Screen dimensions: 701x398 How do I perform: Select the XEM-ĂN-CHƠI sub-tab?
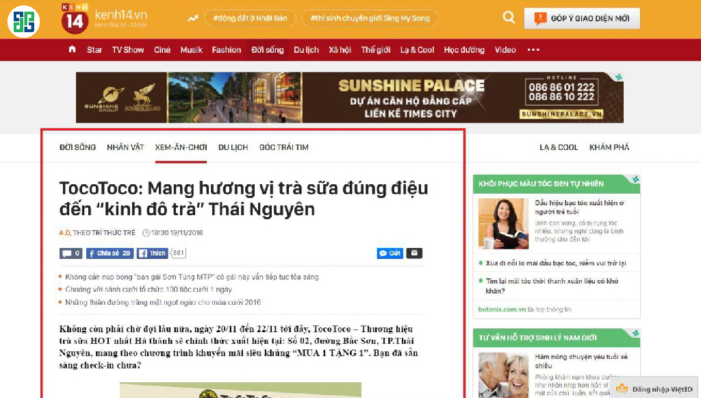pyautogui.click(x=181, y=147)
